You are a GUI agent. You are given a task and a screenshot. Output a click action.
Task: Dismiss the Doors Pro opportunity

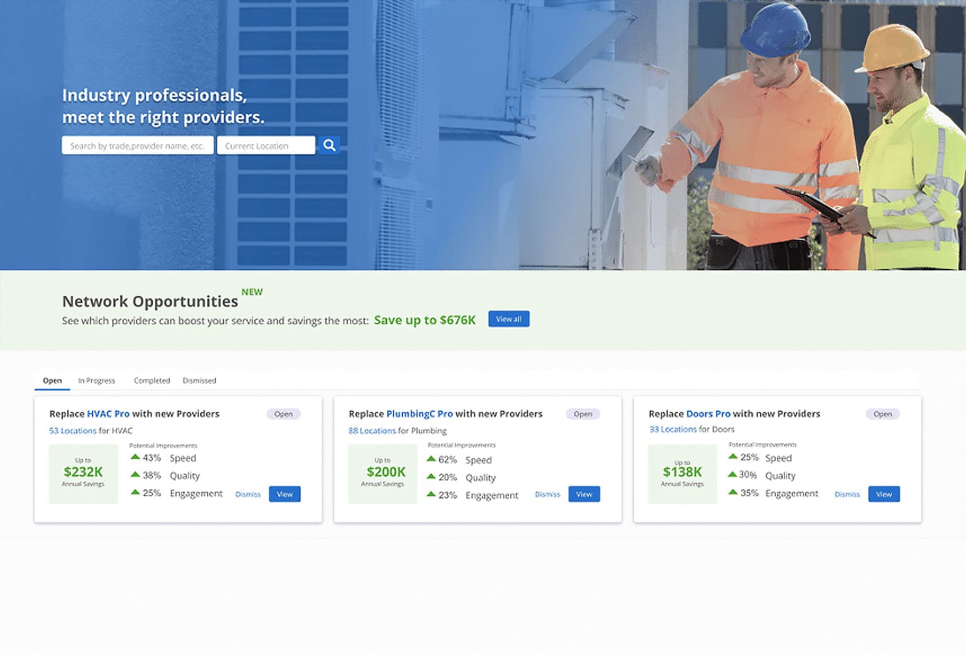[x=846, y=494]
